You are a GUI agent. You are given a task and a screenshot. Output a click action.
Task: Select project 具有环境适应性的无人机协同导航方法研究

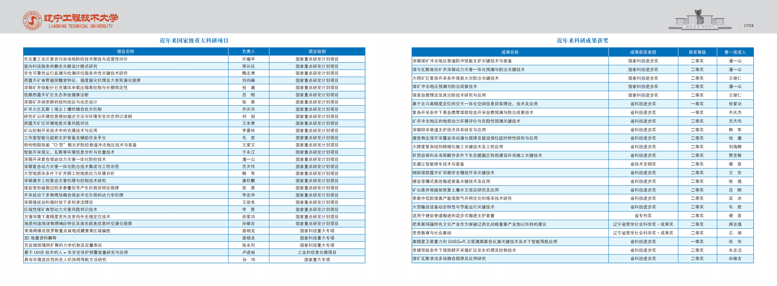[x=65, y=260]
